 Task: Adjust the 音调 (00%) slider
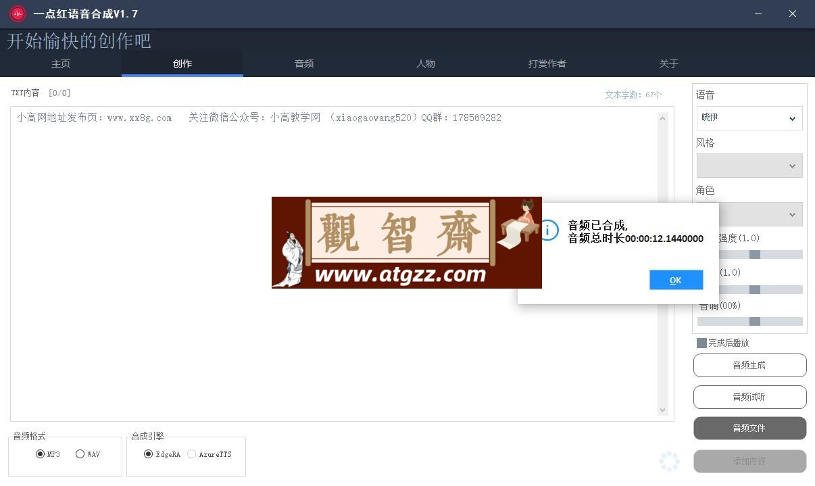[750, 322]
